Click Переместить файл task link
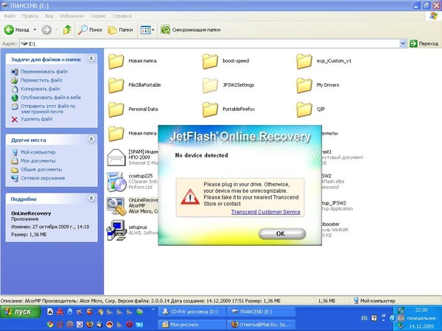This screenshot has width=442, height=331. 41,80
